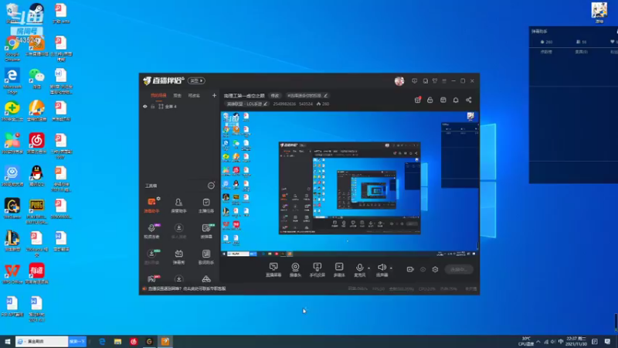
Task: Add screen capture source in bottom toolbar
Action: pos(273,270)
